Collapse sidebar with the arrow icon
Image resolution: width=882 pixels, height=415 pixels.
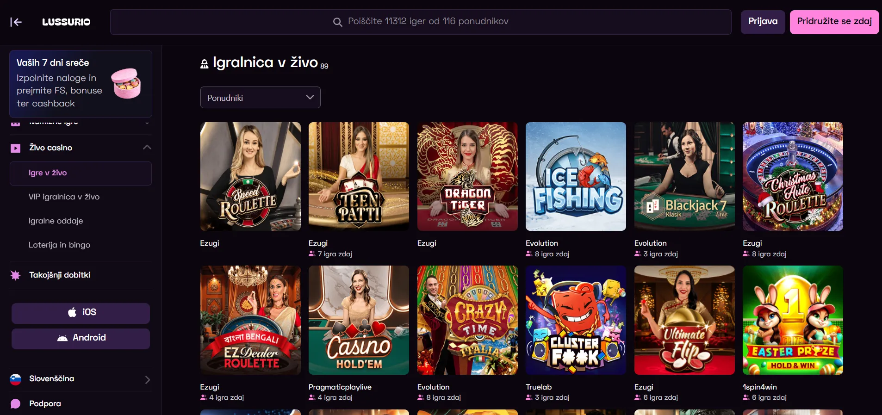[x=16, y=22]
